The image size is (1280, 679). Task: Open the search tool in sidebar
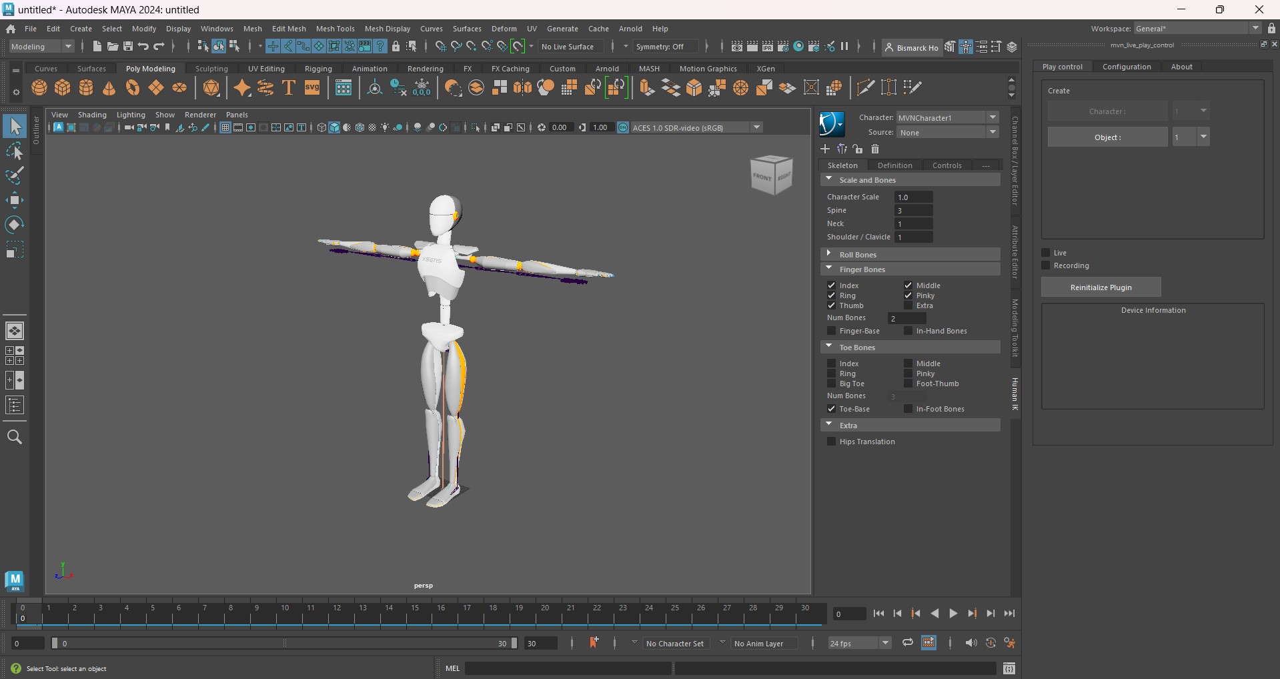(15, 437)
